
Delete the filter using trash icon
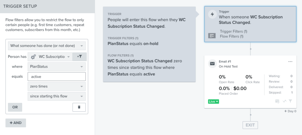[x=79, y=107]
